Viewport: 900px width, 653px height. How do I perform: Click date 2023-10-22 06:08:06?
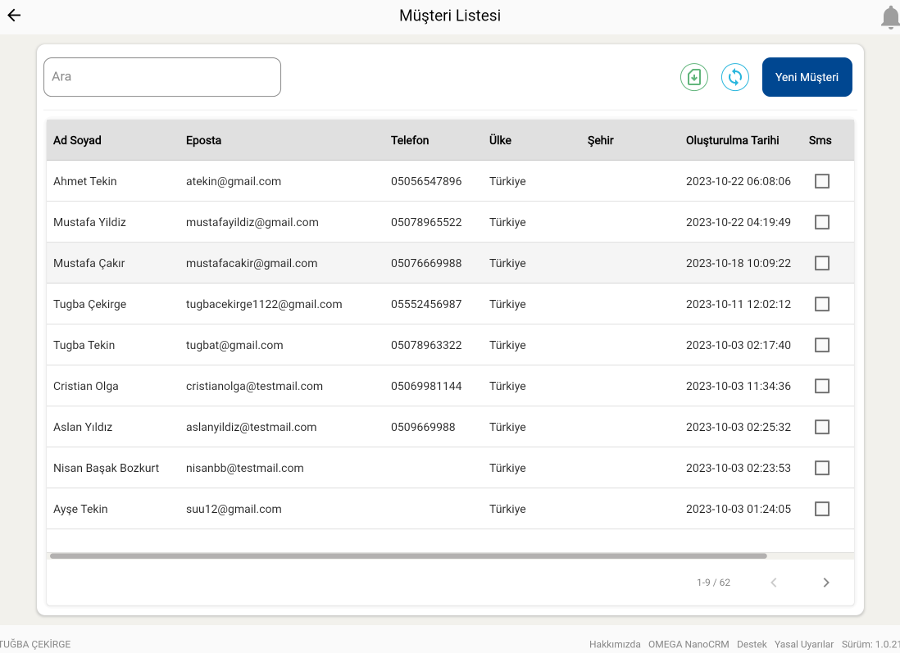(739, 181)
